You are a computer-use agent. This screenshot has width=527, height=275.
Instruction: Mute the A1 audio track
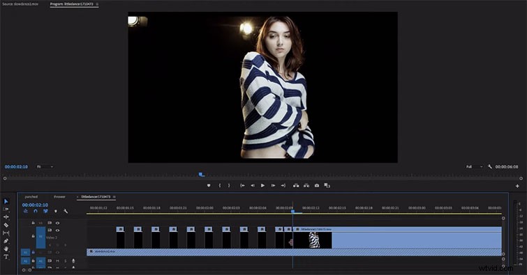pyautogui.click(x=57, y=260)
